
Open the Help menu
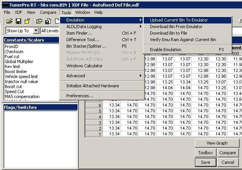(99, 12)
